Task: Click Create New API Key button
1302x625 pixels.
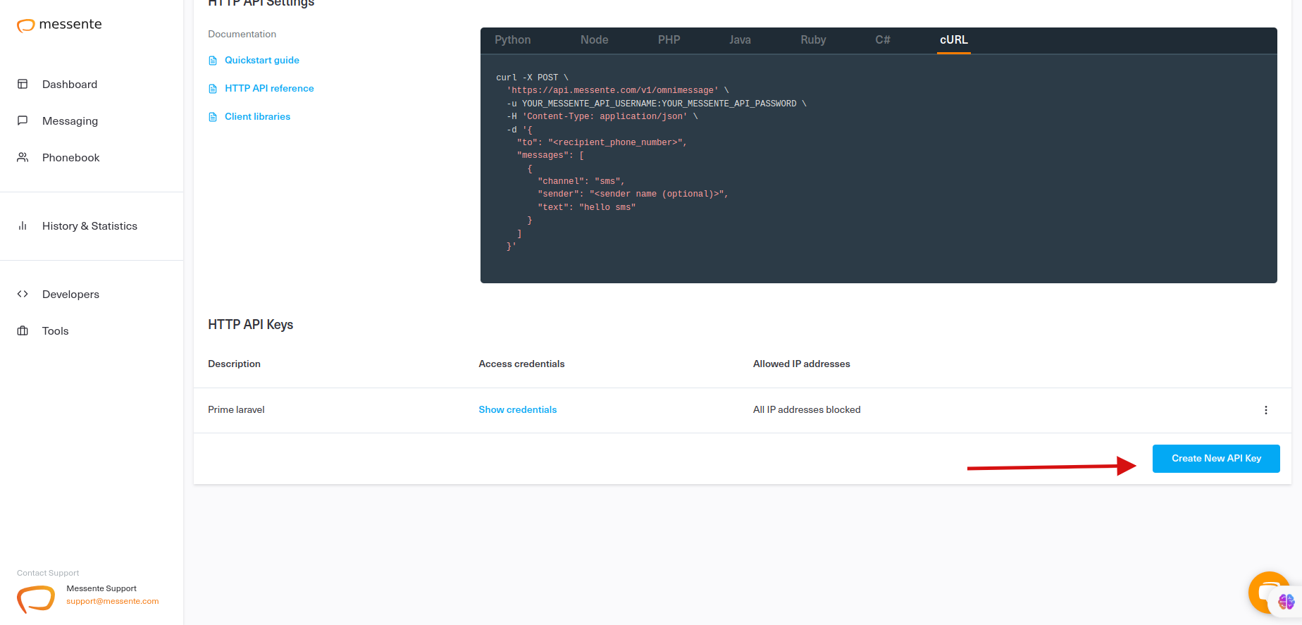Action: [x=1216, y=459]
